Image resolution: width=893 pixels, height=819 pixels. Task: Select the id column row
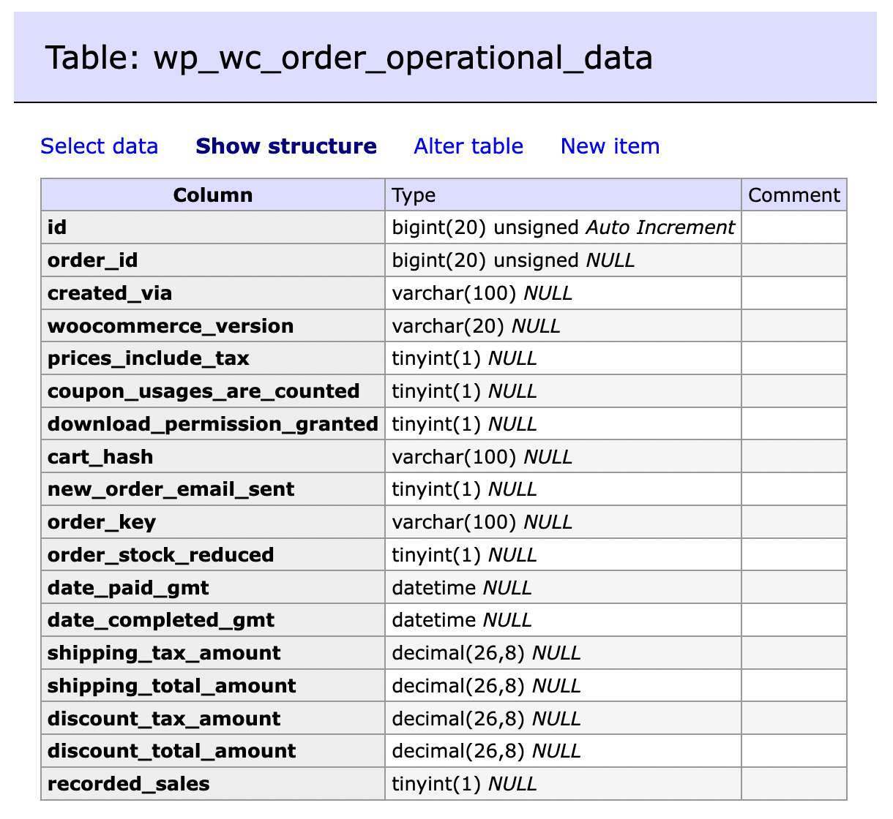tap(57, 227)
